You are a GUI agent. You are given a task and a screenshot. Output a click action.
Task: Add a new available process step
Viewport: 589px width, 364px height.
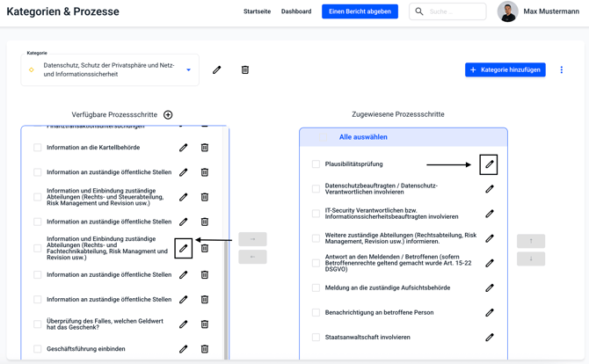168,114
